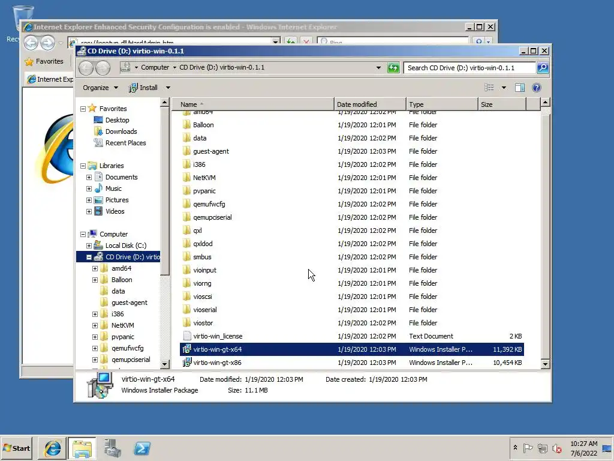Viewport: 614px width, 461px height.
Task: Click Back button in Internet Explorer window
Action: 31,43
